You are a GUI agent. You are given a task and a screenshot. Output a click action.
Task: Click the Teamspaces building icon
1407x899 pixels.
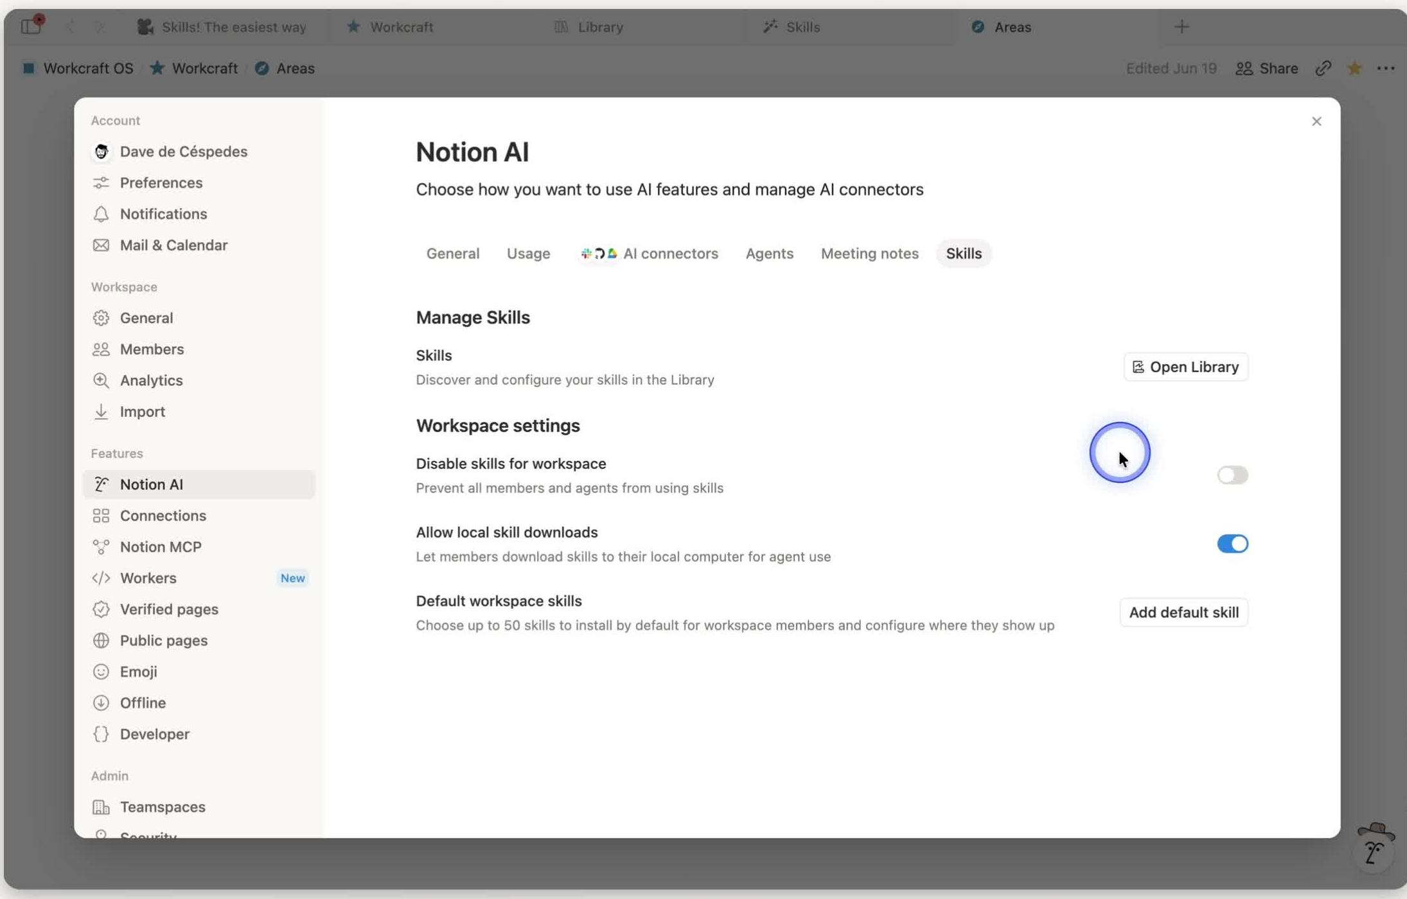point(101,807)
